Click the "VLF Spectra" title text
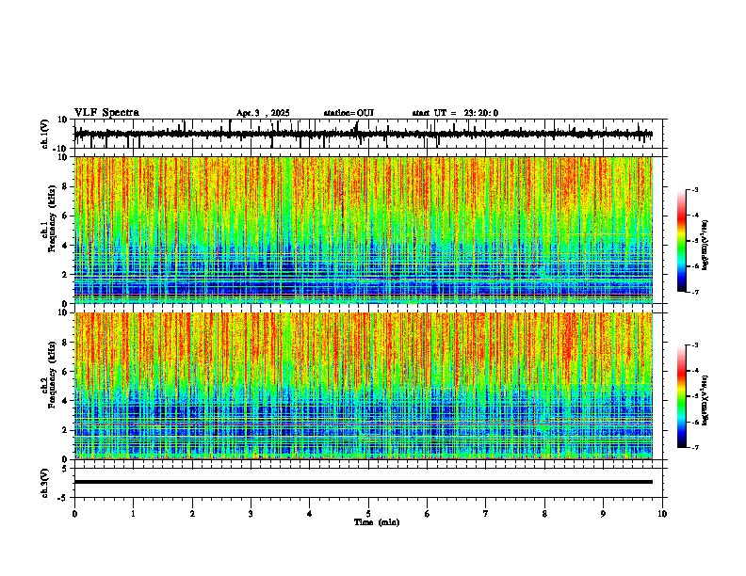This screenshot has height=576, width=746. point(106,112)
